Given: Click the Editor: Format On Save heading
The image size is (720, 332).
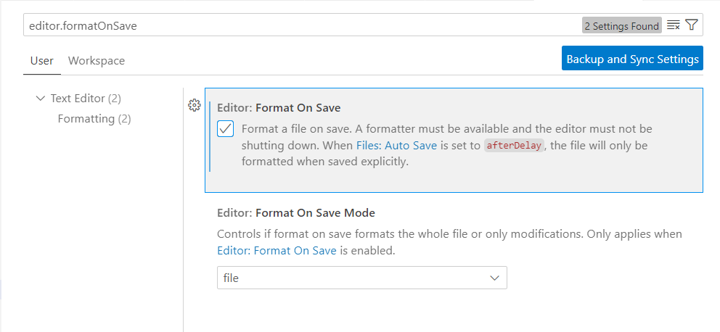Looking at the screenshot, I should point(279,108).
